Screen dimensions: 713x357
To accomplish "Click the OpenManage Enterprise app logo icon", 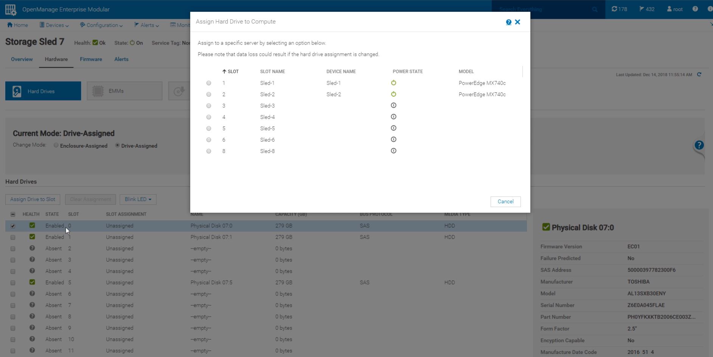I will coord(11,9).
